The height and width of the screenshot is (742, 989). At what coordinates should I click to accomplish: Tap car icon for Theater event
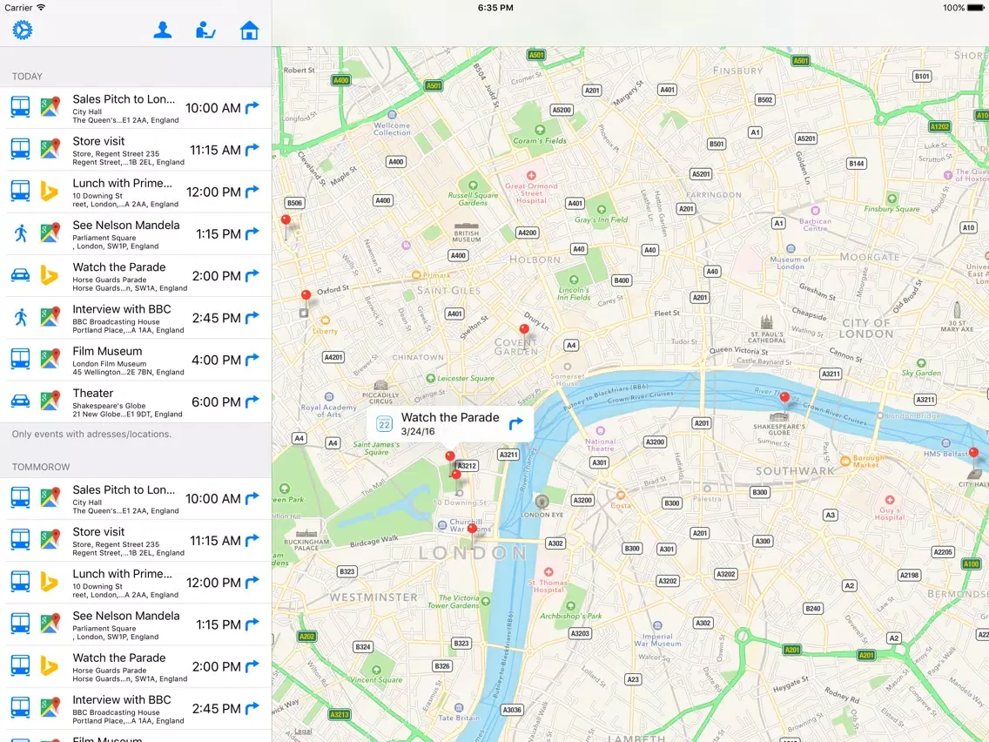pos(20,401)
